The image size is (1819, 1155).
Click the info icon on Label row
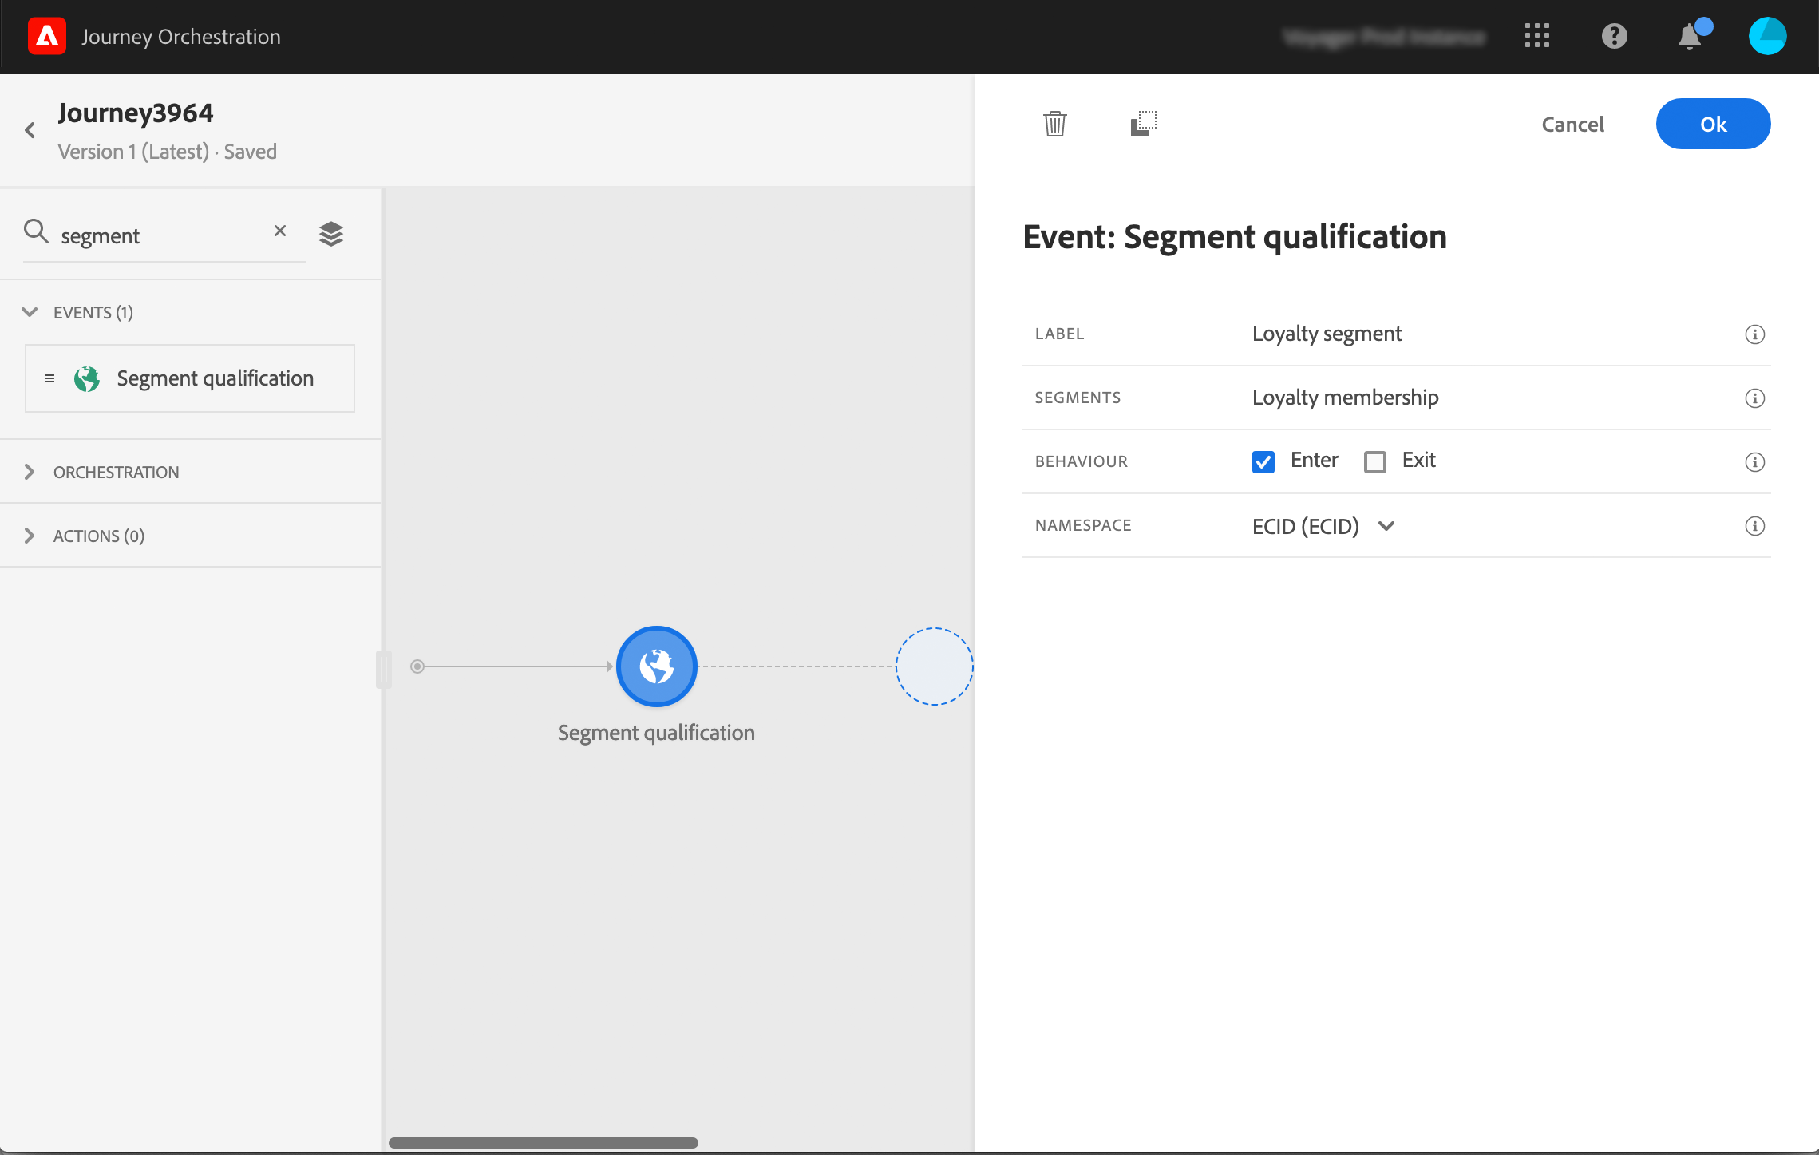click(x=1754, y=334)
